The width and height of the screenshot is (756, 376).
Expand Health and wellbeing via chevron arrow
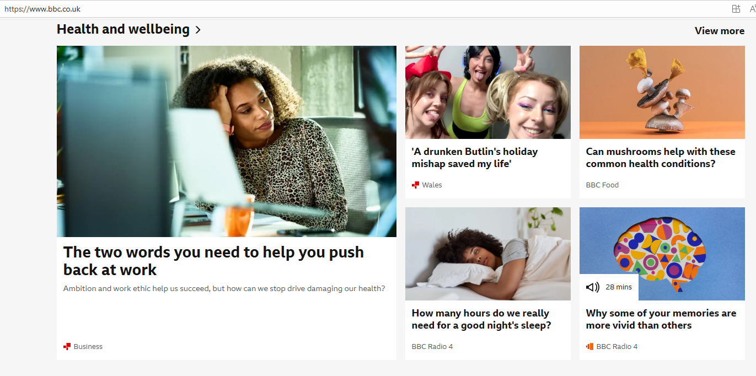[198, 30]
